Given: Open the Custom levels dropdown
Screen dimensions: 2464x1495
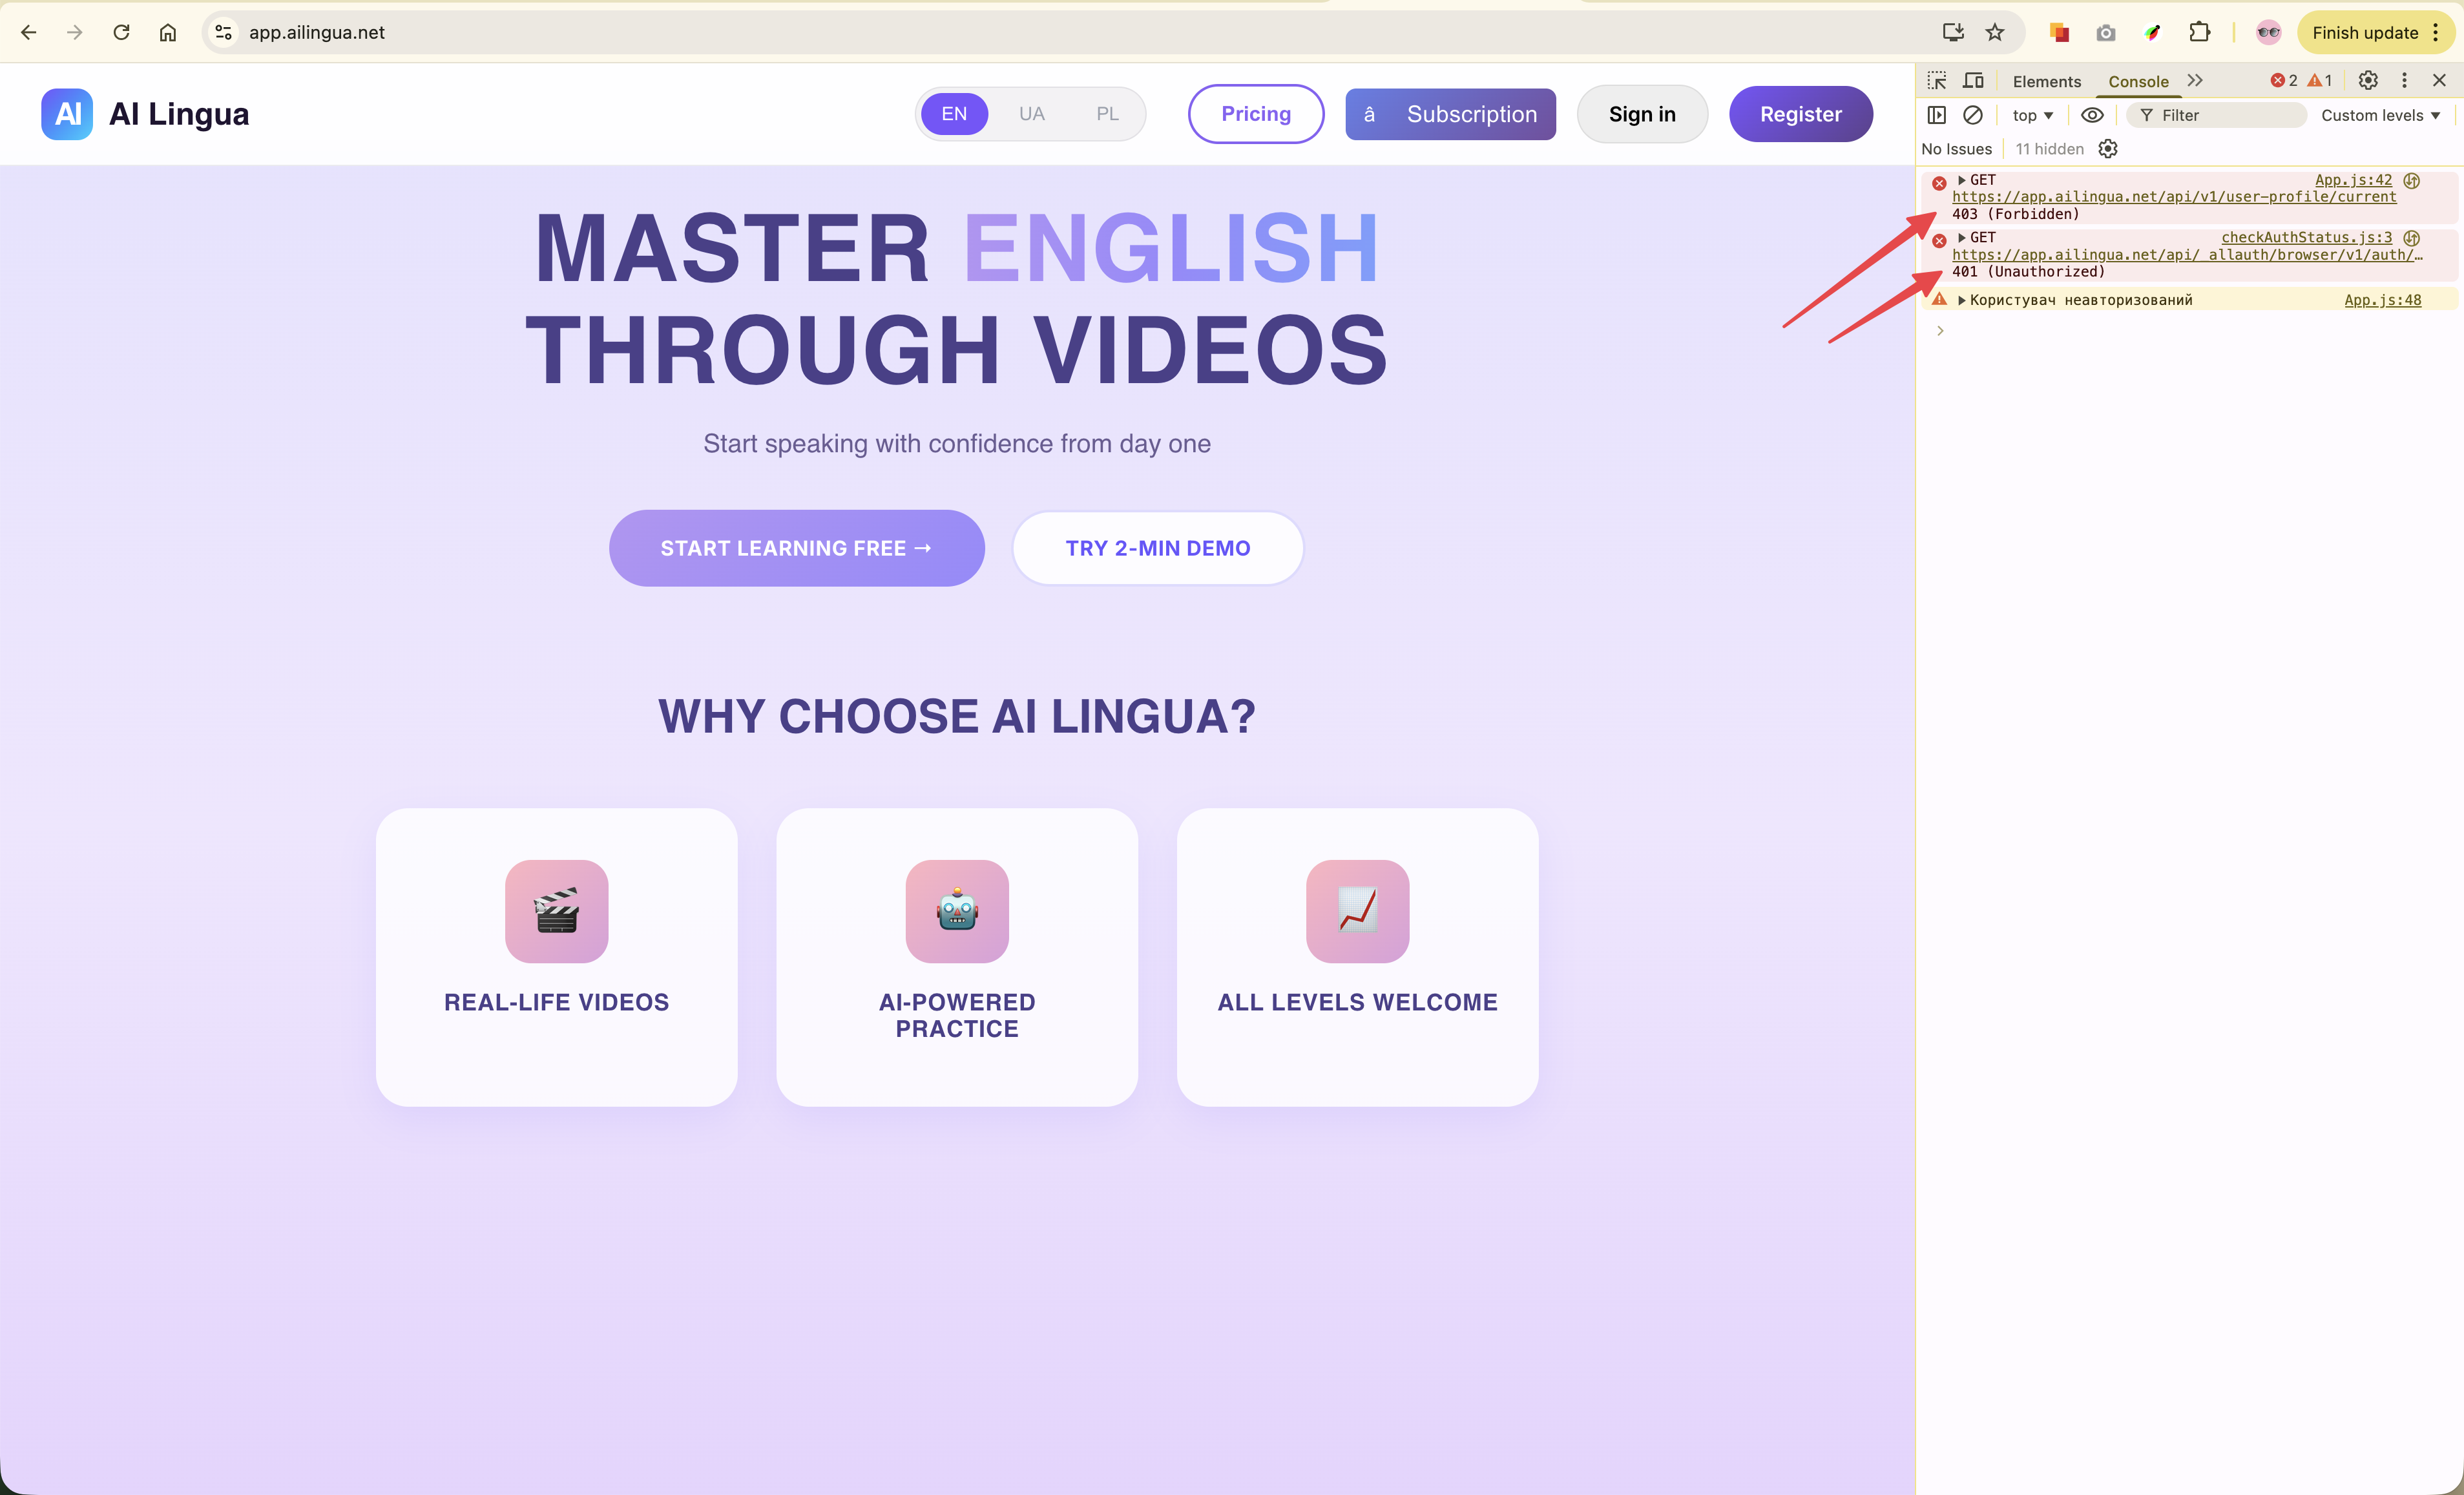Looking at the screenshot, I should coord(2380,115).
